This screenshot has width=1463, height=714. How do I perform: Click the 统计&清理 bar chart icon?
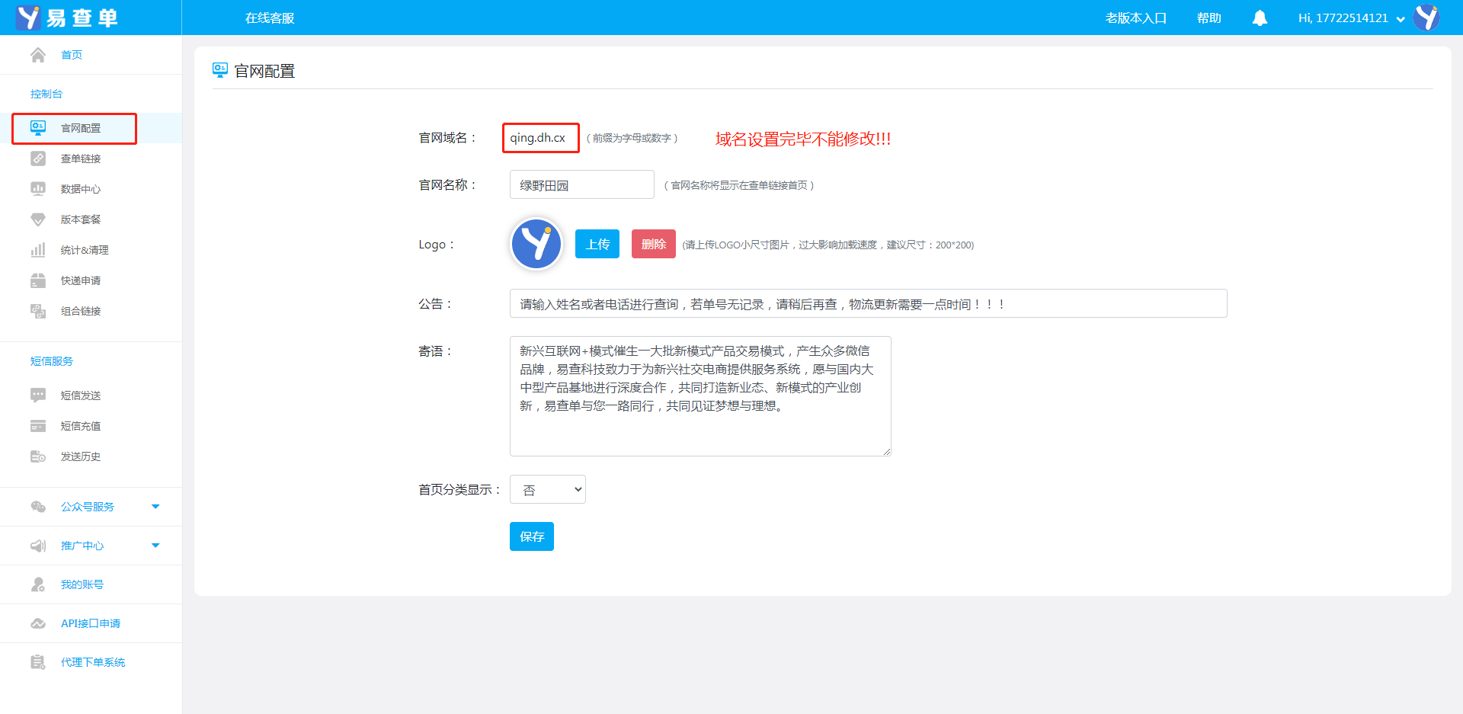click(x=38, y=250)
